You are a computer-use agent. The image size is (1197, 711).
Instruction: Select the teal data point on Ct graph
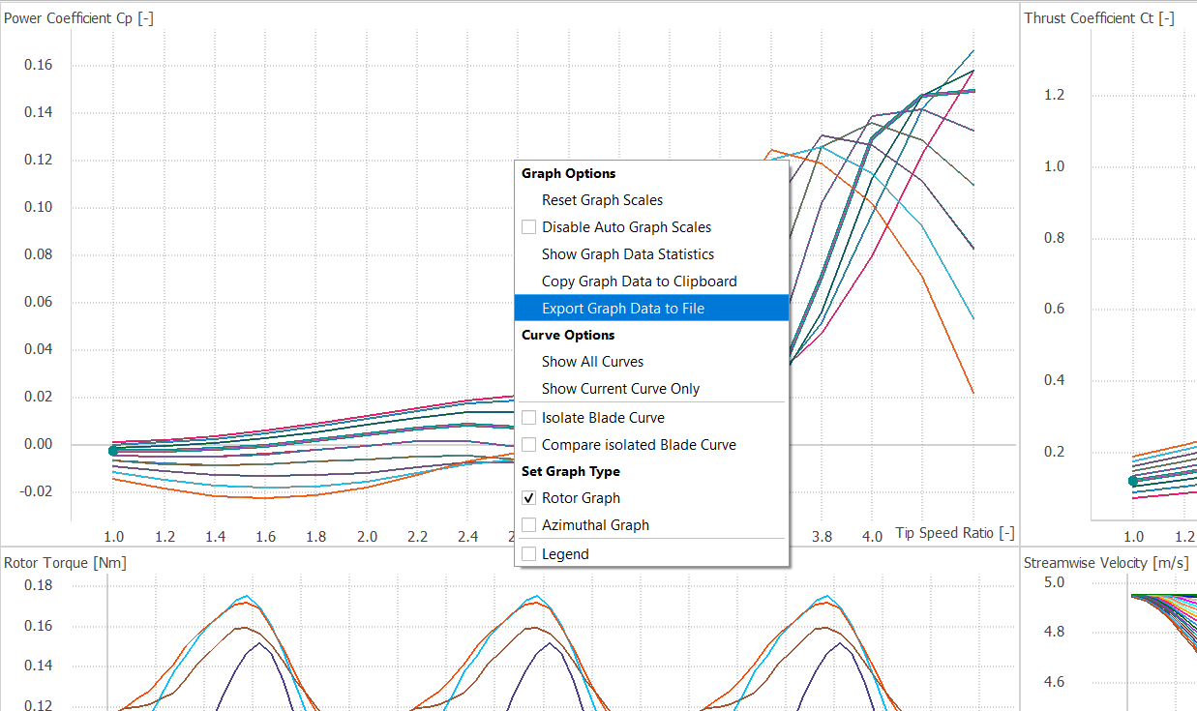(x=1133, y=481)
